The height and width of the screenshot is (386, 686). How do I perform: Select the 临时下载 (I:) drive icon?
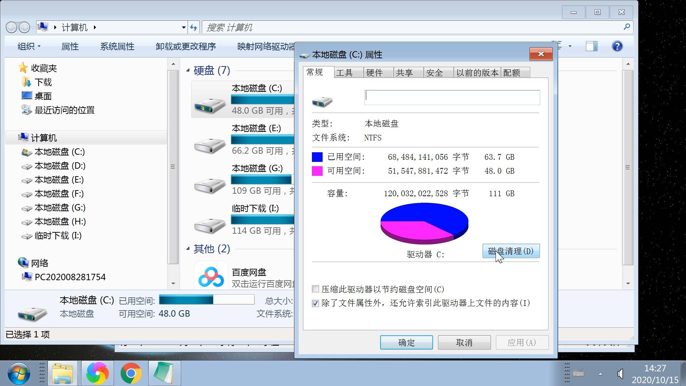coord(210,224)
